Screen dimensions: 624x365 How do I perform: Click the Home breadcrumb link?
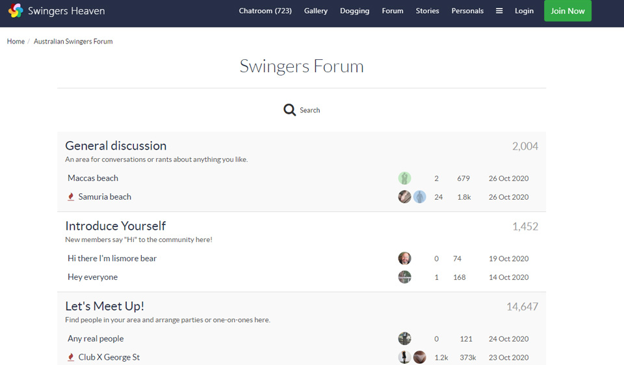coord(16,42)
